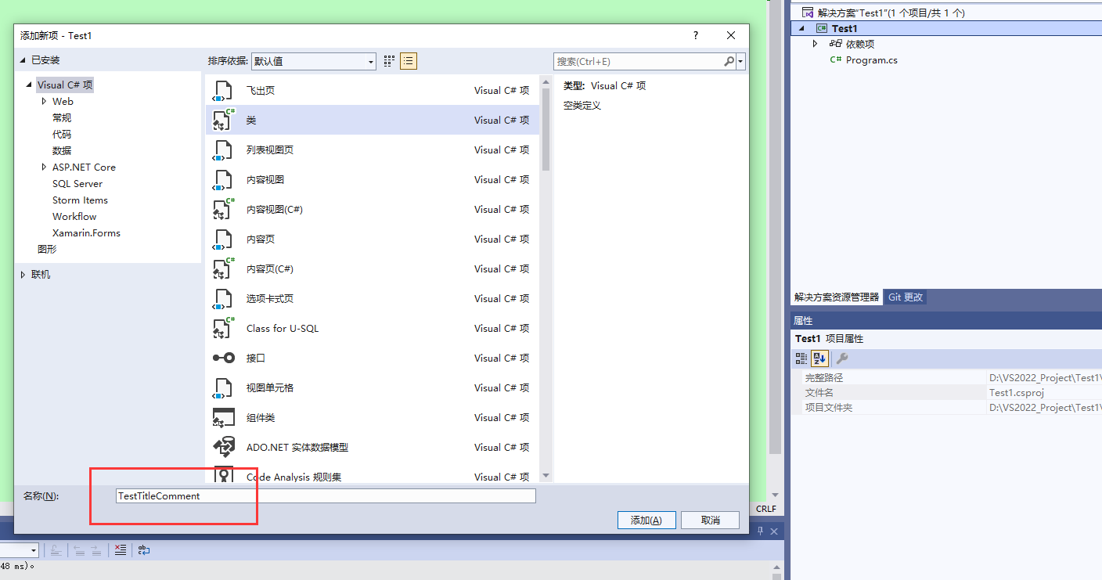The image size is (1102, 580).
Task: Expand the 依赖项 node in solution explorer
Action: [x=815, y=44]
